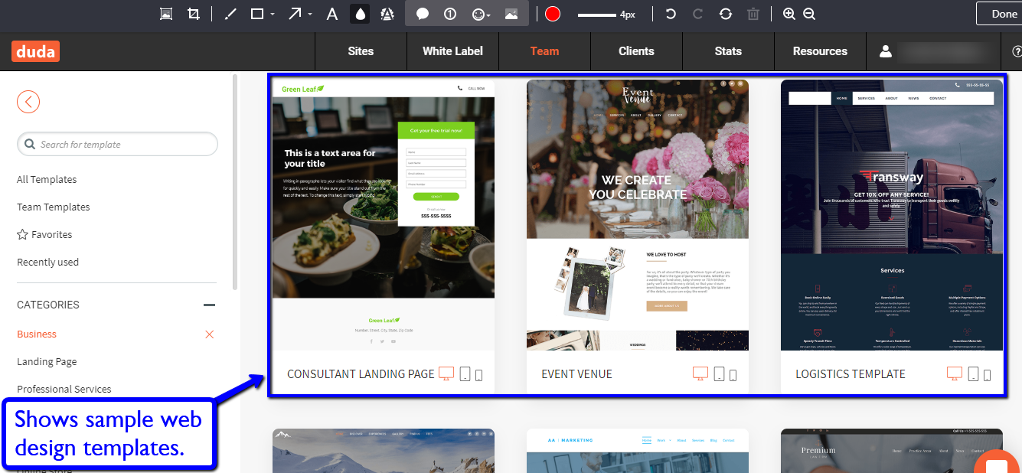Collapse the CATEGORIES section
Viewport: 1022px width, 473px height.
pos(209,305)
